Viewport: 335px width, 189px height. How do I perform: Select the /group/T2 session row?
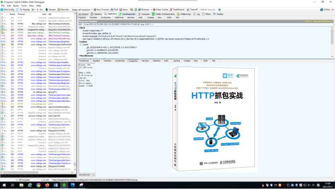click(x=38, y=92)
